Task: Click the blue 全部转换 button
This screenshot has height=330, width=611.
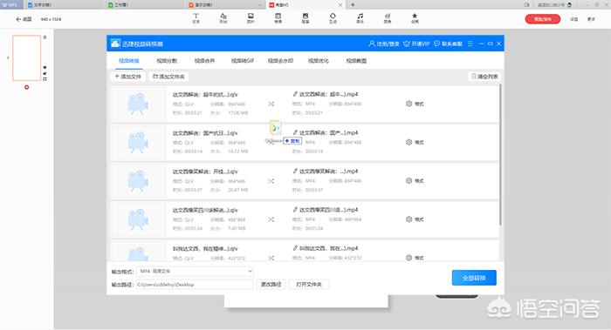Action: coord(474,278)
